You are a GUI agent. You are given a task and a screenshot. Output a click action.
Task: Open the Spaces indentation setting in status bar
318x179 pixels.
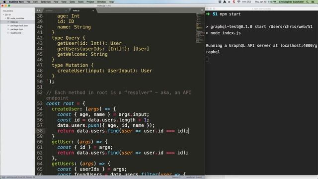[x=176, y=177]
